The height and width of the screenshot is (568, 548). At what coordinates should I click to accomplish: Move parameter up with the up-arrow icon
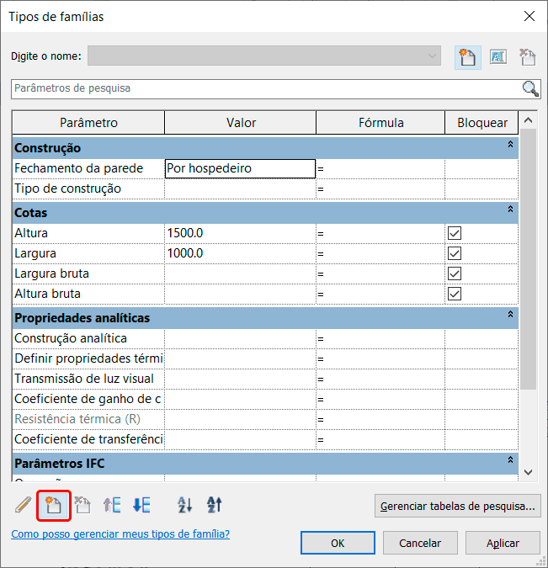112,505
